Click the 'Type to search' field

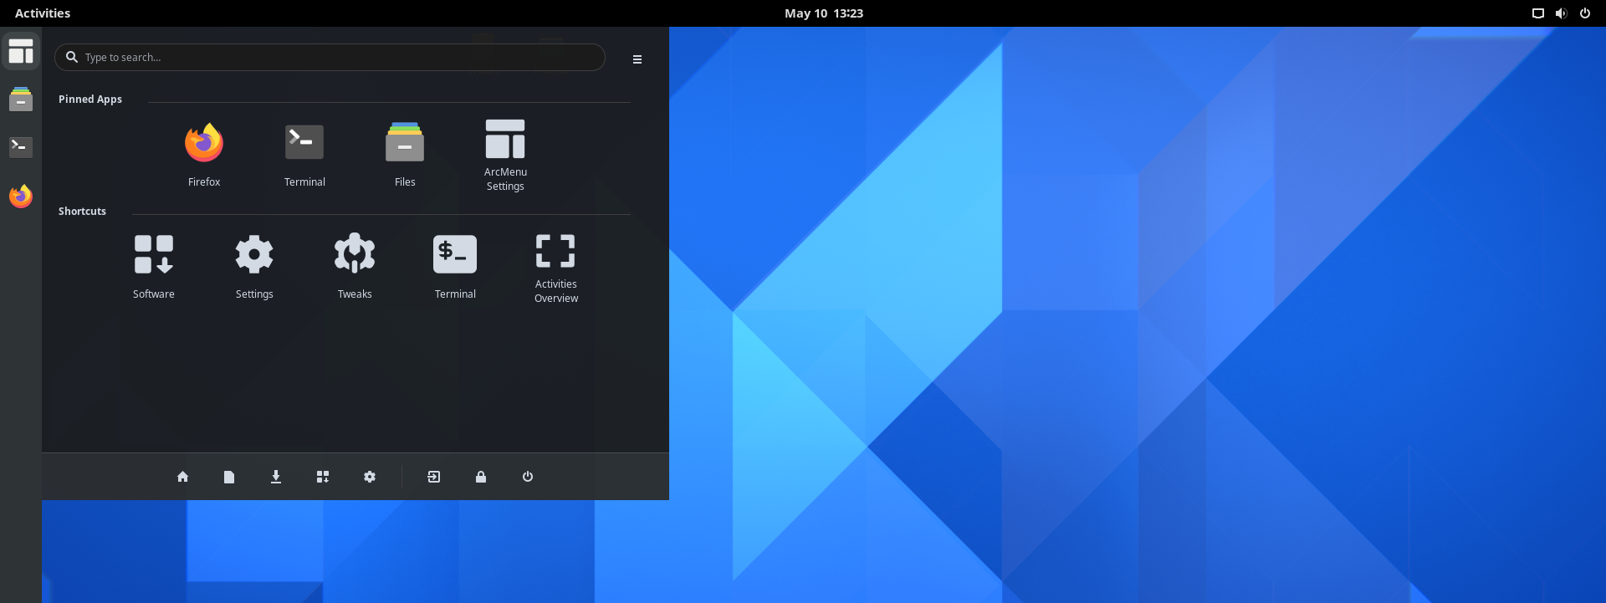335,58
